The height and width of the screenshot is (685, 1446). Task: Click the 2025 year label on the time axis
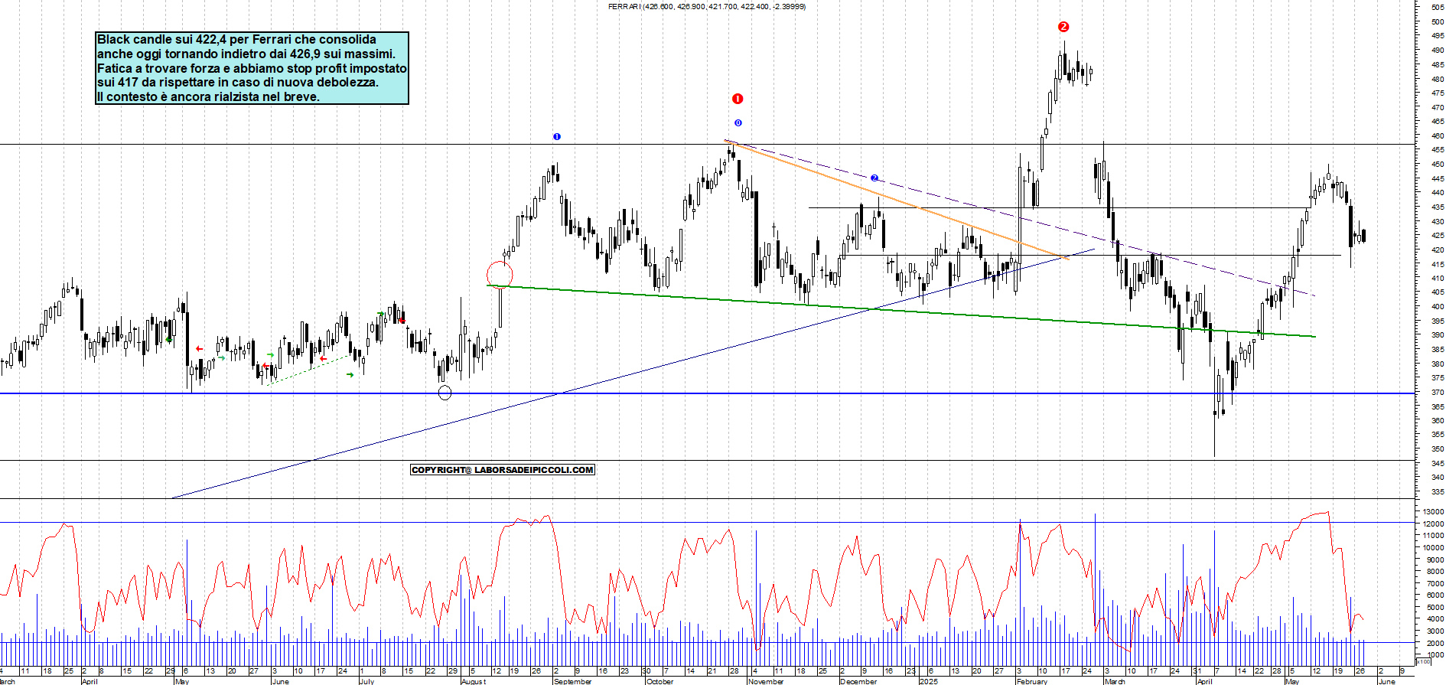929,681
